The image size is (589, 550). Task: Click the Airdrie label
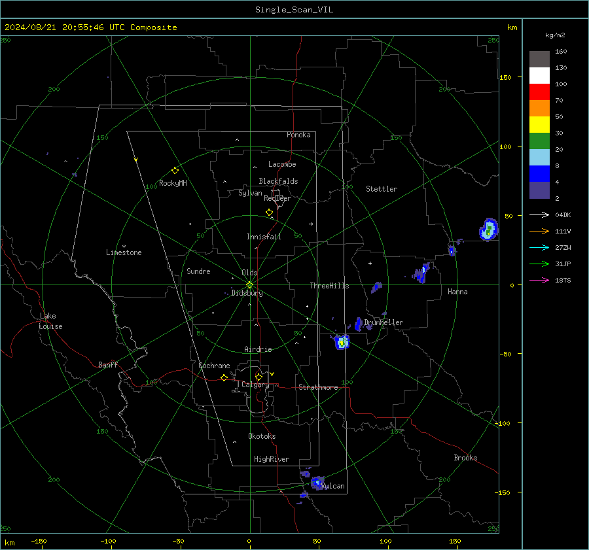click(258, 349)
